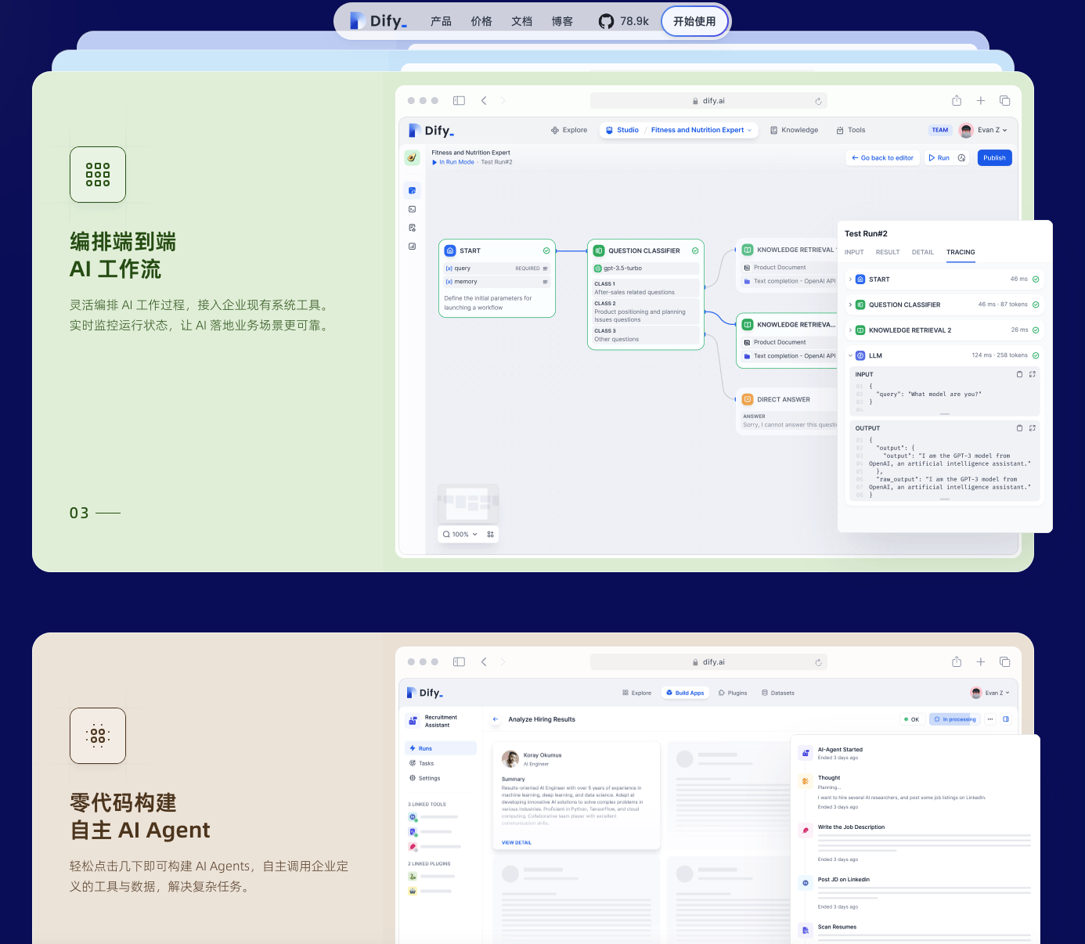Viewport: 1085px width, 944px height.
Task: Open the Plugins tab in the recruitment app
Action: (x=733, y=693)
